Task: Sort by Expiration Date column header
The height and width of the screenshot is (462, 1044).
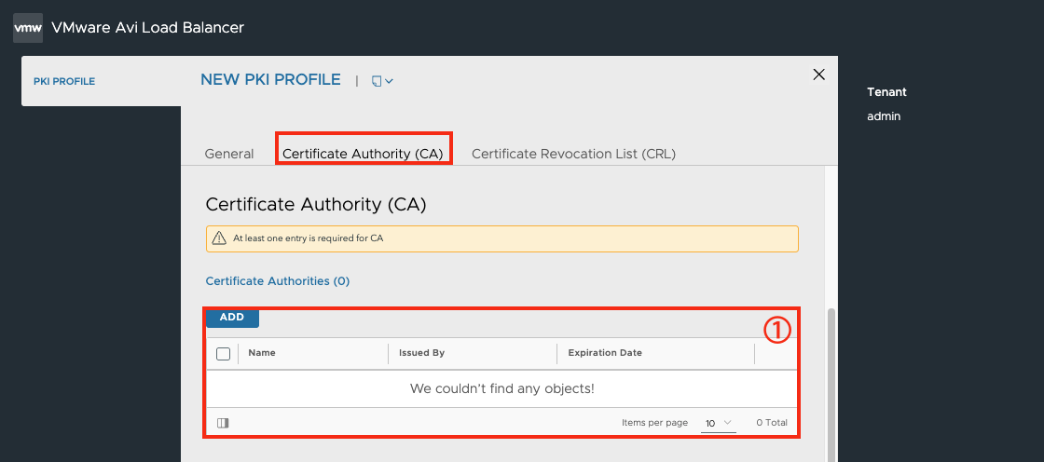Action: click(x=605, y=353)
